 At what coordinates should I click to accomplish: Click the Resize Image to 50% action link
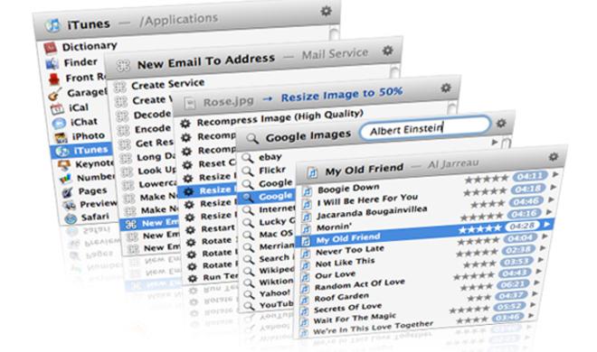pyautogui.click(x=342, y=94)
